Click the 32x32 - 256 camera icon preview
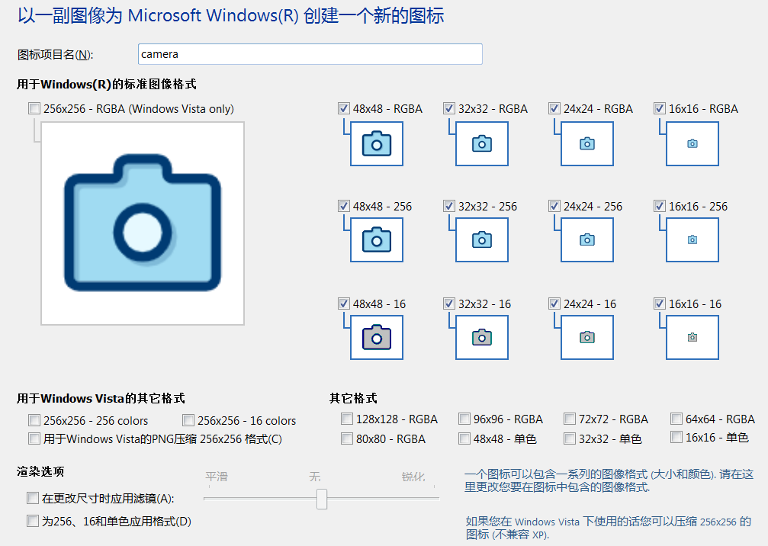This screenshot has height=546, width=768. click(480, 239)
